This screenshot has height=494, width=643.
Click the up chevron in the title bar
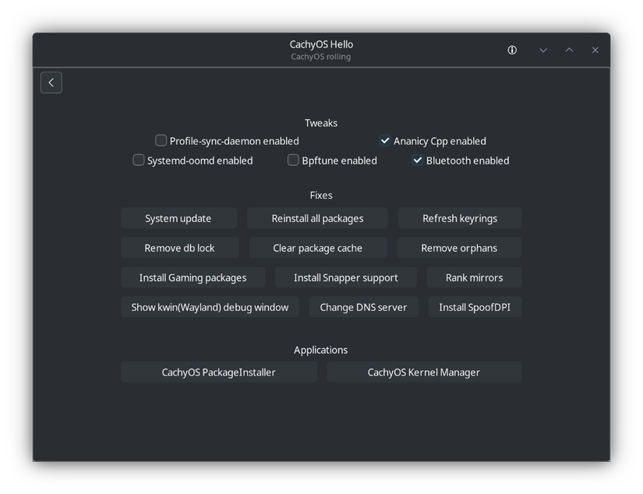[x=569, y=49]
